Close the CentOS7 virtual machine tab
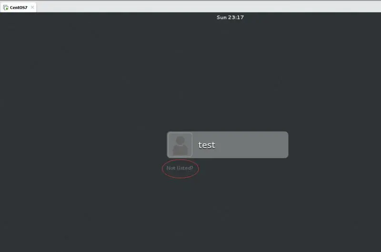The width and height of the screenshot is (381, 252). [x=32, y=7]
